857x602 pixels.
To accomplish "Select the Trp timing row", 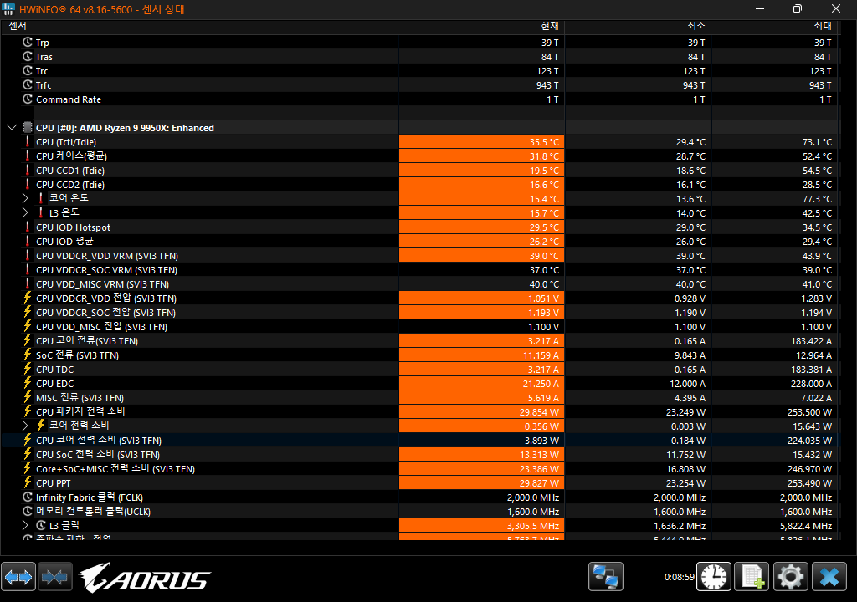I will click(x=419, y=42).
